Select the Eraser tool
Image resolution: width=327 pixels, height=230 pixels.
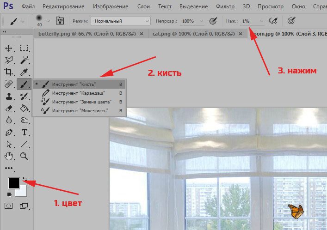[x=9, y=108]
